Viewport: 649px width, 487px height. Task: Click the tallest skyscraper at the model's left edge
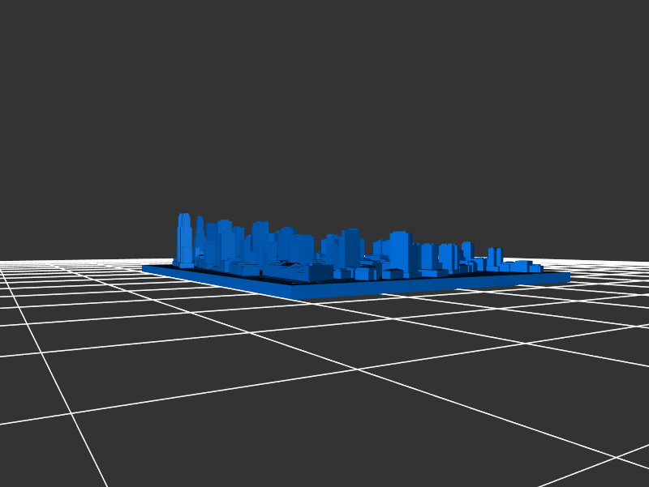pos(184,237)
